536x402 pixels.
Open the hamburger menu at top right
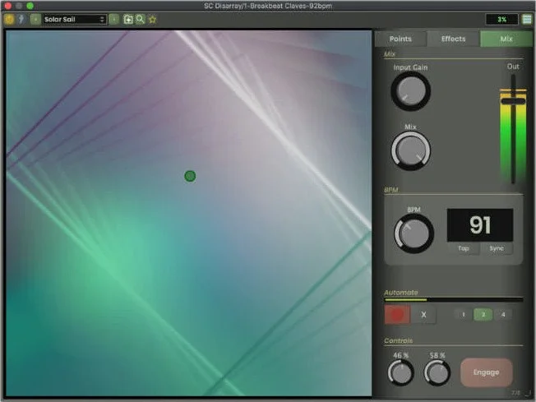coord(527,19)
